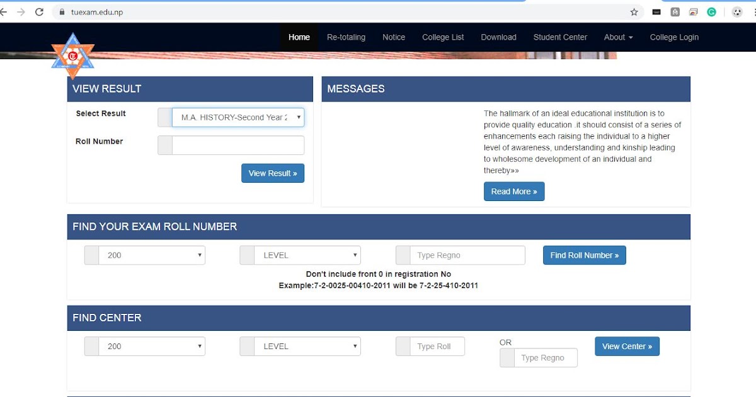Click Type Regno field beside Find Roll Number
This screenshot has width=756, height=397.
click(467, 255)
